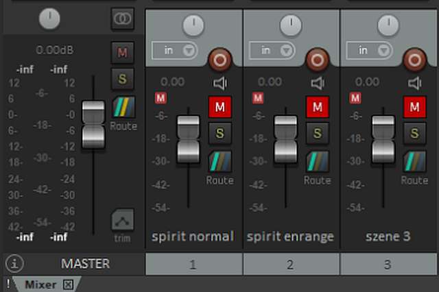Select the Mixer tab

click(40, 284)
